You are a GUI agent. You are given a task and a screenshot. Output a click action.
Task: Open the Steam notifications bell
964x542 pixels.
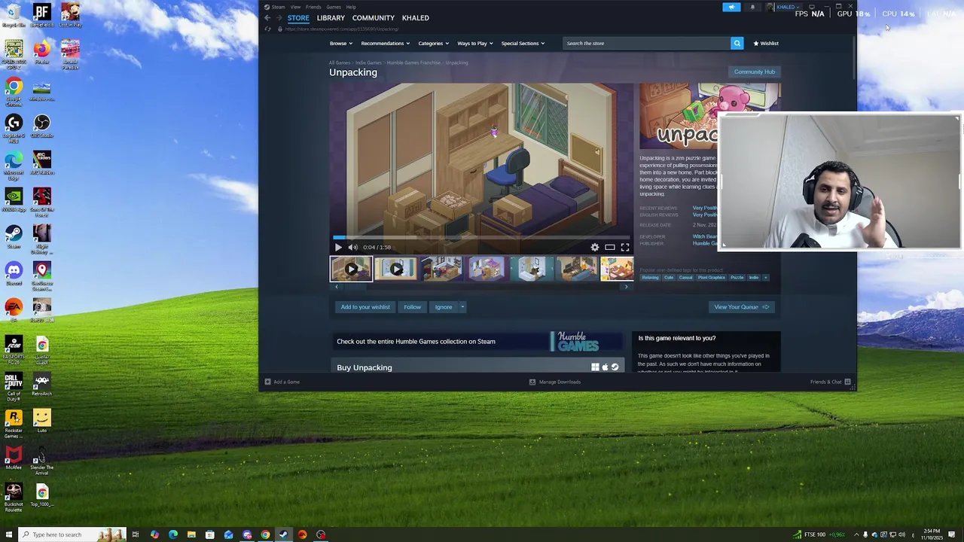click(752, 7)
